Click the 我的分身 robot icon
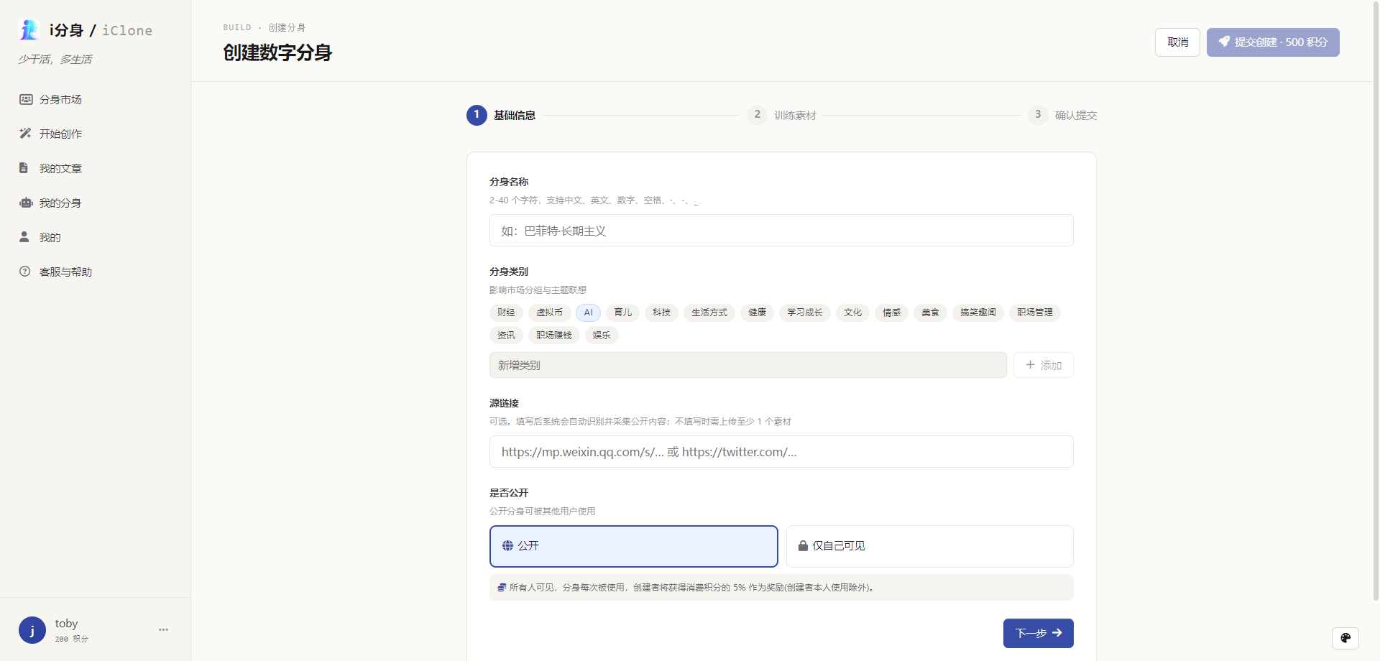1380x661 pixels. pos(26,203)
